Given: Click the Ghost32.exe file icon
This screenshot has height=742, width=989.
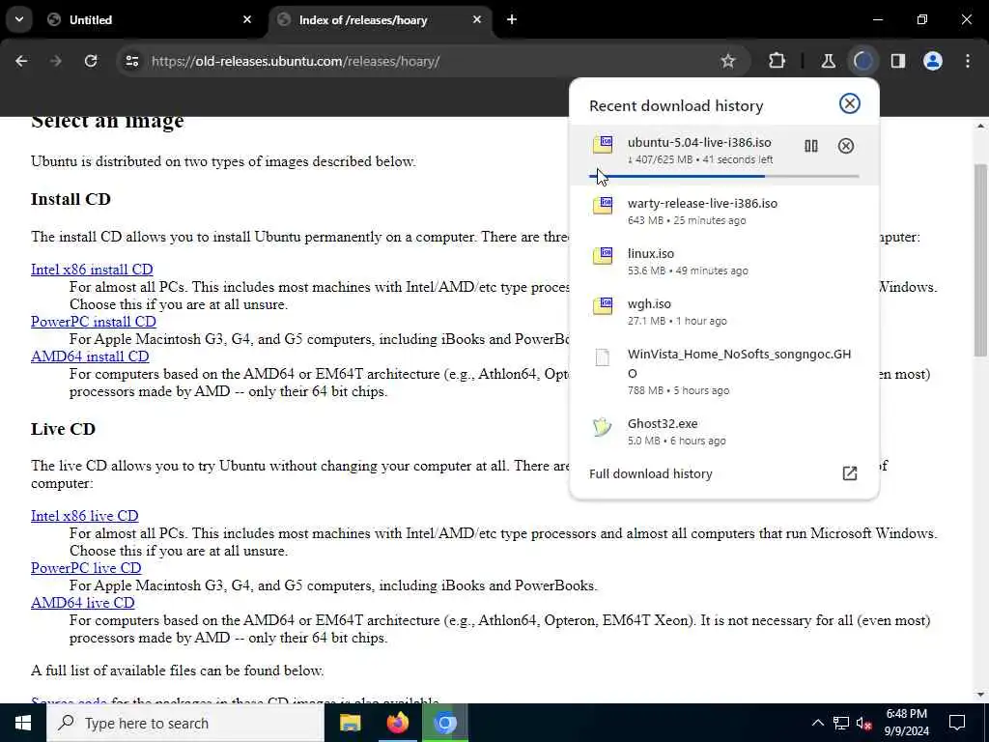Looking at the screenshot, I should [603, 427].
